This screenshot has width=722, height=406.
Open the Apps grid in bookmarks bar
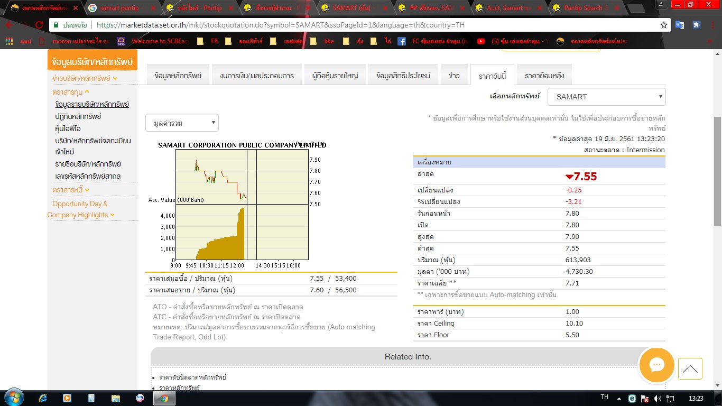9,41
